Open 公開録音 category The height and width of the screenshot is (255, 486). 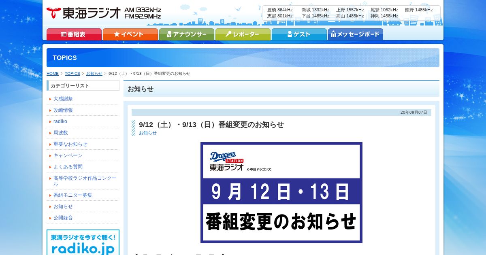[x=63, y=218]
